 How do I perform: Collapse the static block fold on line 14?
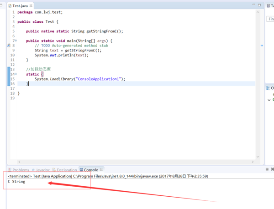[16, 74]
